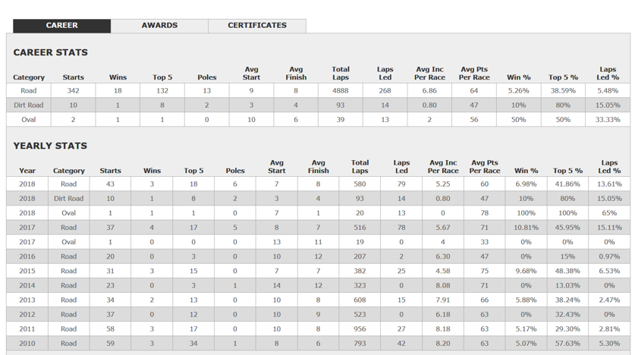
Task: Click the 4888 total laps value
Action: point(341,91)
